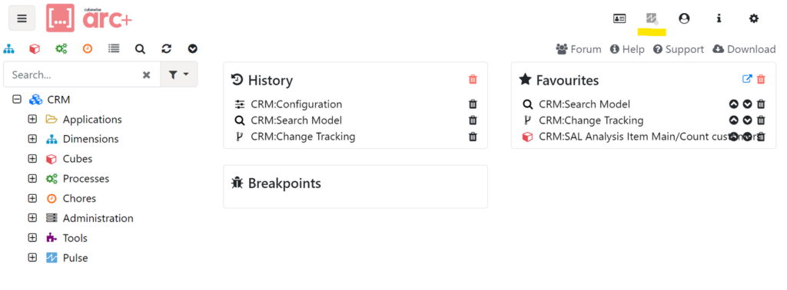The width and height of the screenshot is (787, 290).
Task: Click the Pulse monitor icon in the header
Action: click(x=652, y=18)
